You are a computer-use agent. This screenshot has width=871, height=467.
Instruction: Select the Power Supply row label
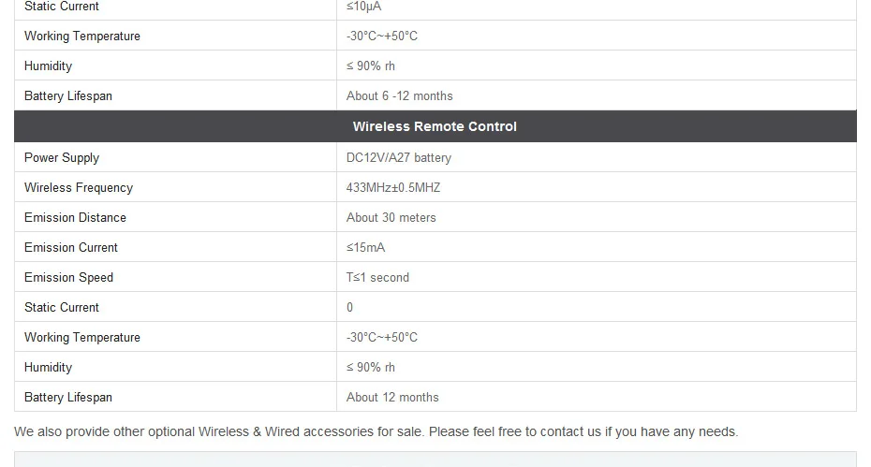[x=62, y=158]
